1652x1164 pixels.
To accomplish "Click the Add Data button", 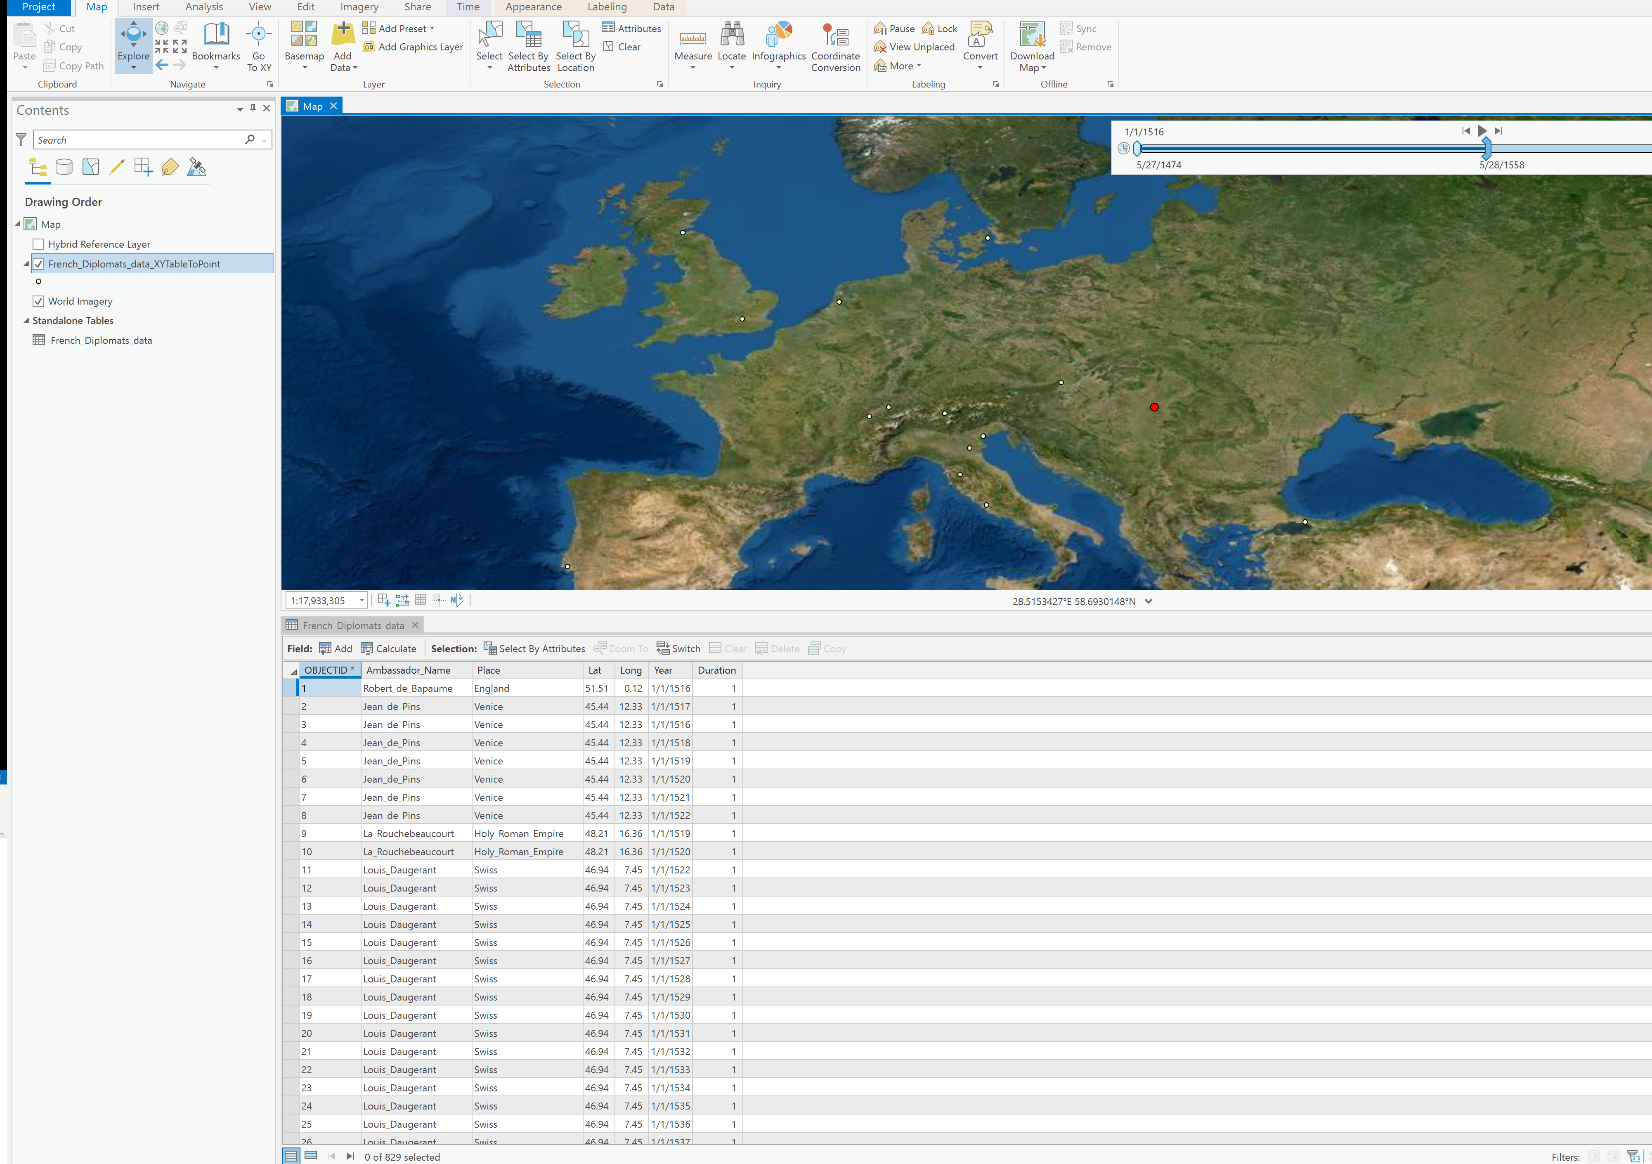I will click(343, 45).
